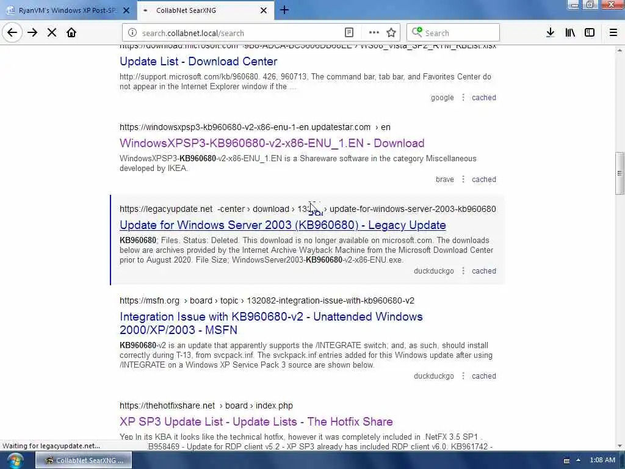Switch to RyanVM's Windows XP Post-SP tab
This screenshot has width=625, height=469.
68,10
